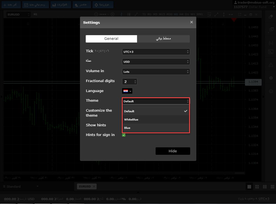Click the chart zoom level slider
Screen dimensions: 276x204
[x=104, y=14]
